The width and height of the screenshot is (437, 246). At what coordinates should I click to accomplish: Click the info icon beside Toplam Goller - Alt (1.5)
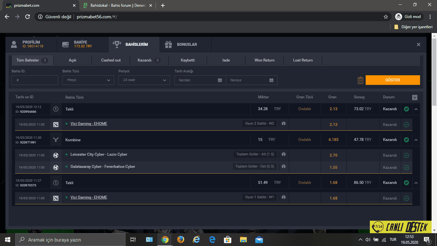(283, 154)
